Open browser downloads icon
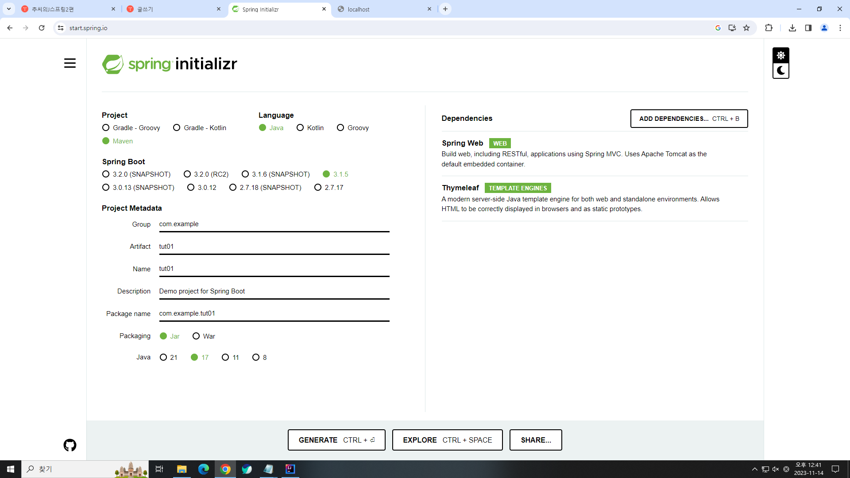Screen dimensions: 850x478 (792, 28)
